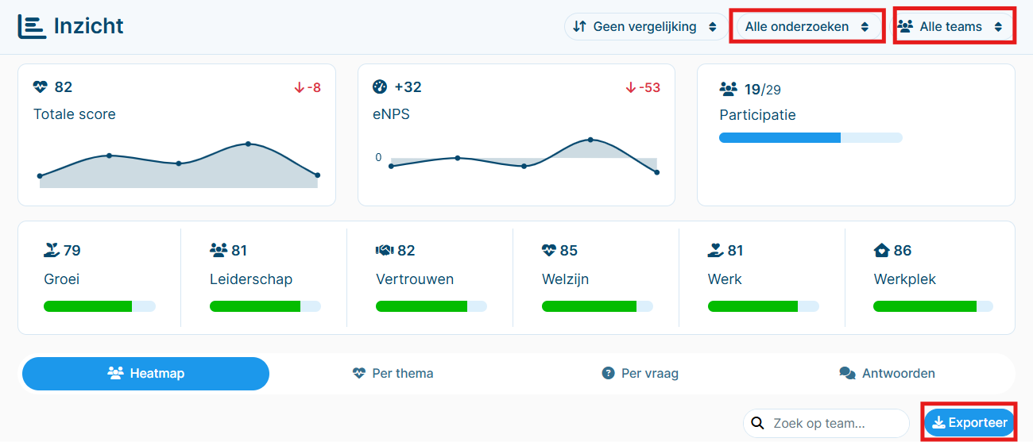Click the magnifier icon in team search
The height and width of the screenshot is (442, 1033).
758,423
